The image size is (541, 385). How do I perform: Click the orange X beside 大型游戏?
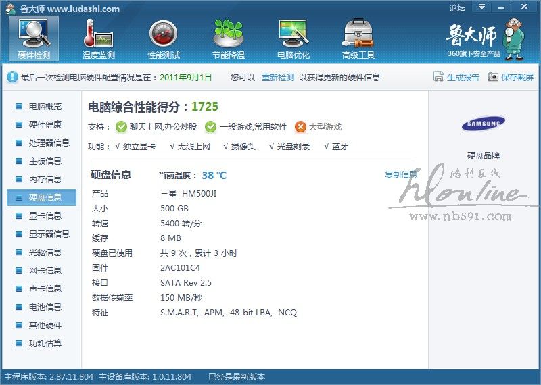click(300, 127)
